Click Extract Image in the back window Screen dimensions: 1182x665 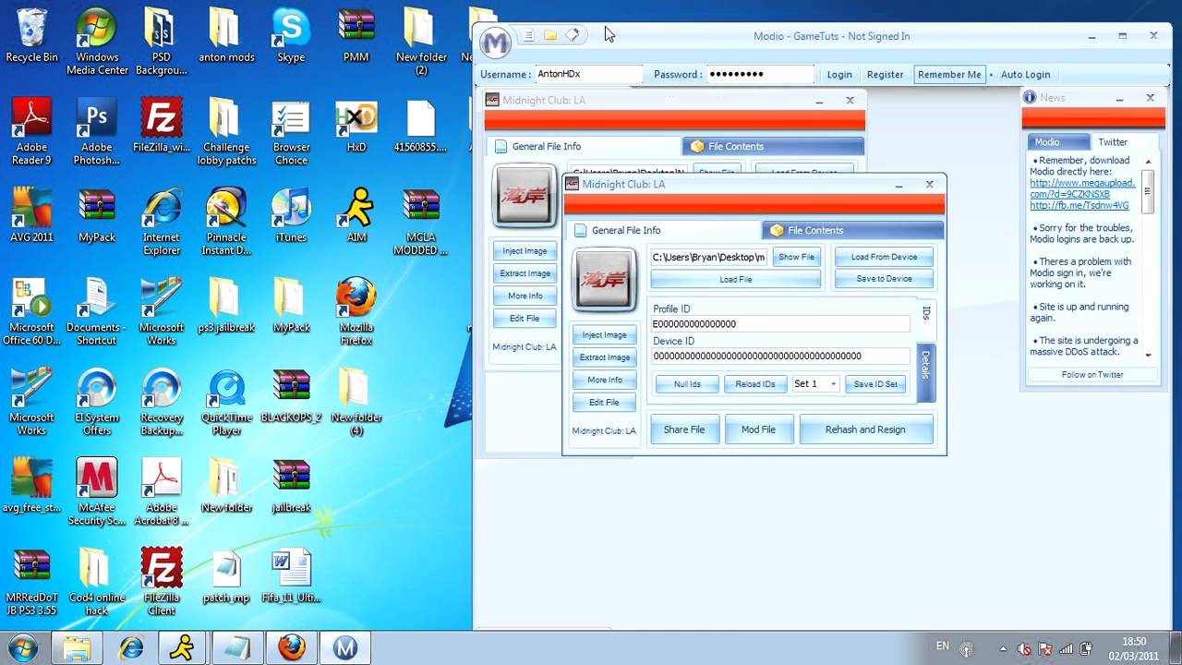click(525, 273)
